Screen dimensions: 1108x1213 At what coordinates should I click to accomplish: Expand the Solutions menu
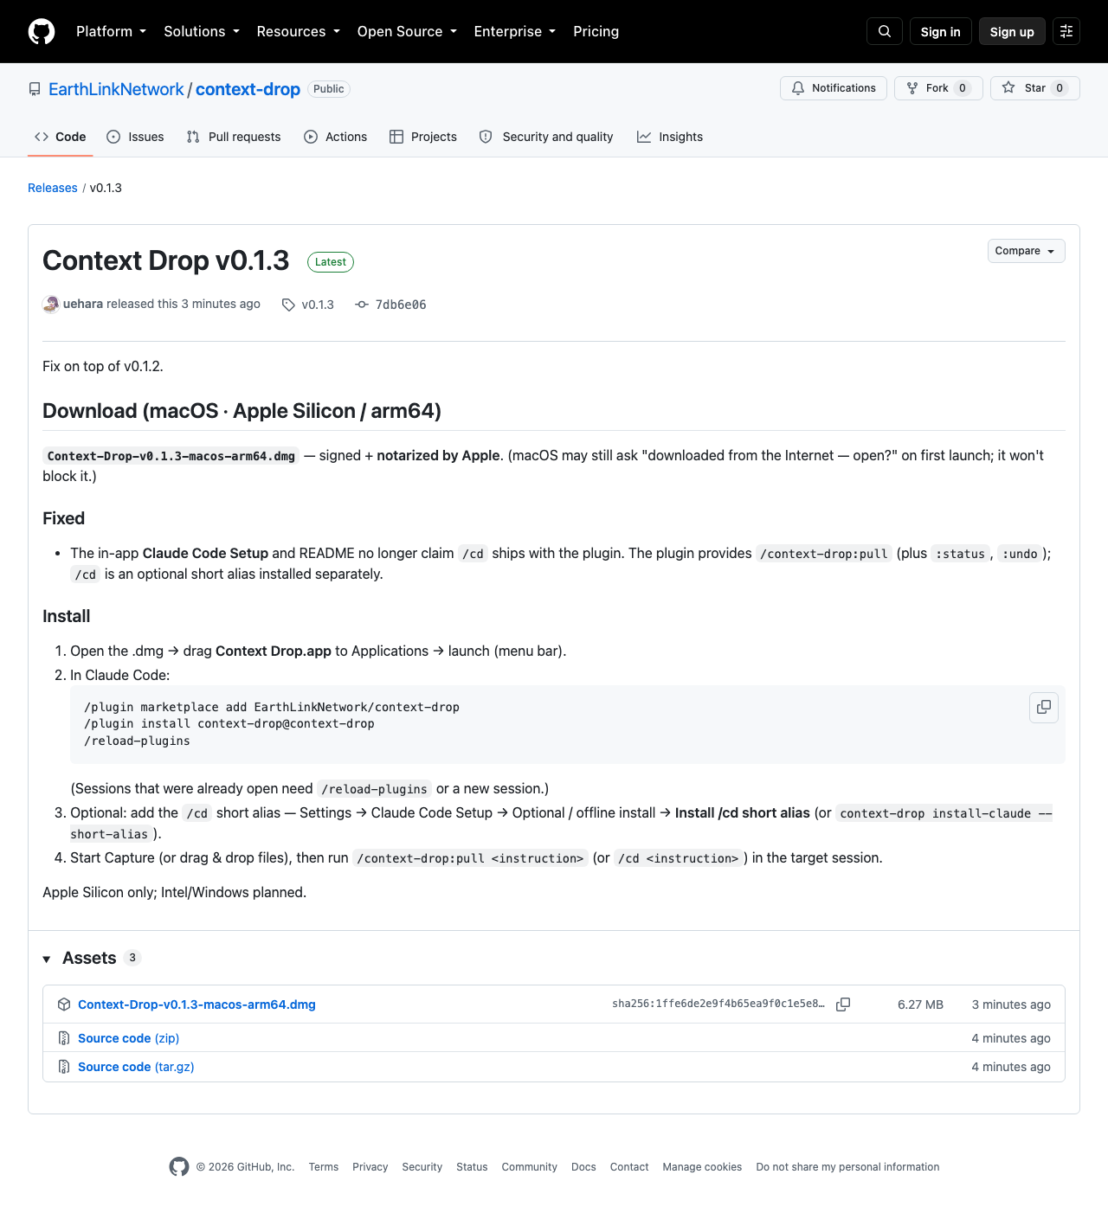[x=202, y=31]
